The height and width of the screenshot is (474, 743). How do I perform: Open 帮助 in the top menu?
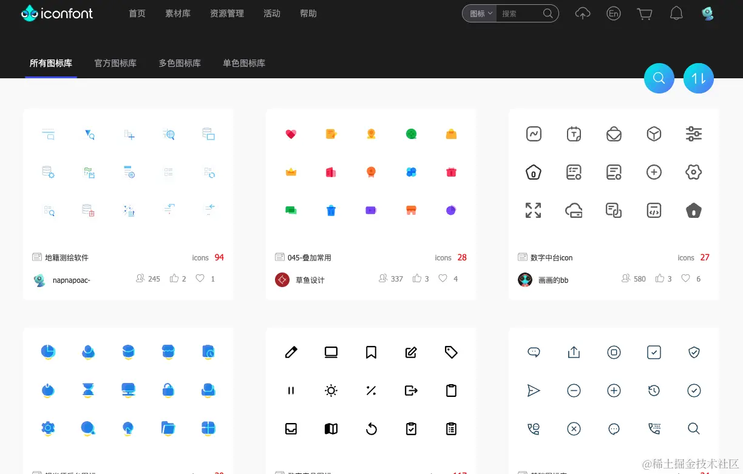[308, 13]
